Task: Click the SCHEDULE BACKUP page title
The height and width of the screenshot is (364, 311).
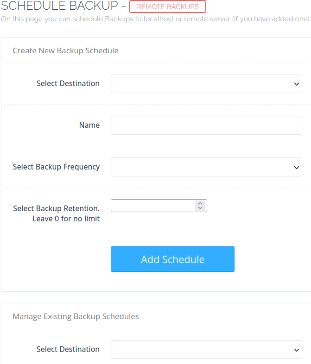Action: point(60,6)
